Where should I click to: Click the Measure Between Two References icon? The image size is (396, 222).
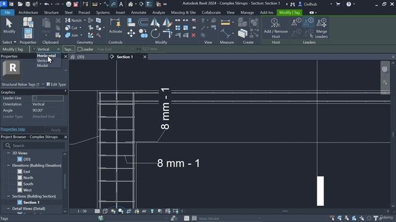point(225,22)
